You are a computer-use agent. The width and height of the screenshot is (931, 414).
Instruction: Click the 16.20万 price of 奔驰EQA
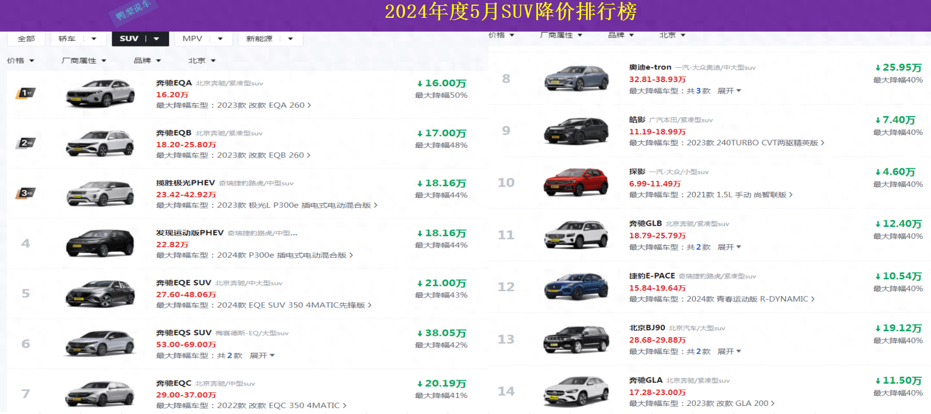[172, 94]
